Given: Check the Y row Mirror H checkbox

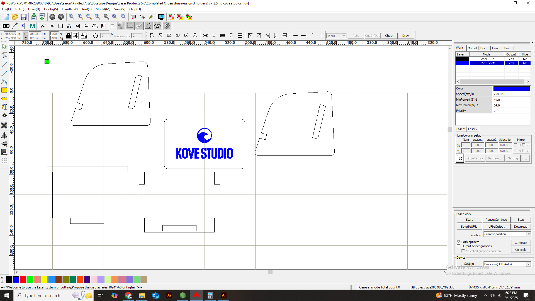Looking at the screenshot, I should [x=515, y=151].
